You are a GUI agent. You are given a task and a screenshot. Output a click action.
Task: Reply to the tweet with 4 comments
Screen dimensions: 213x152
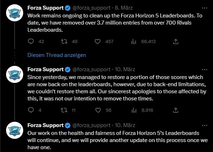point(31,110)
